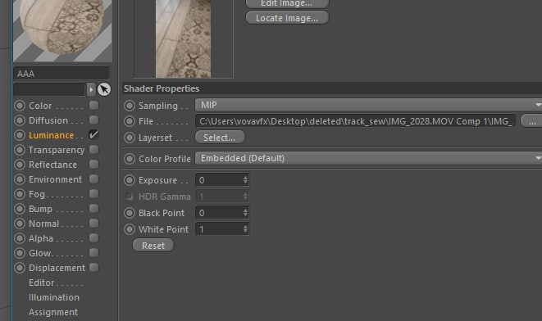
Task: Click the keyframe dot next to Black Point
Action: tap(130, 213)
